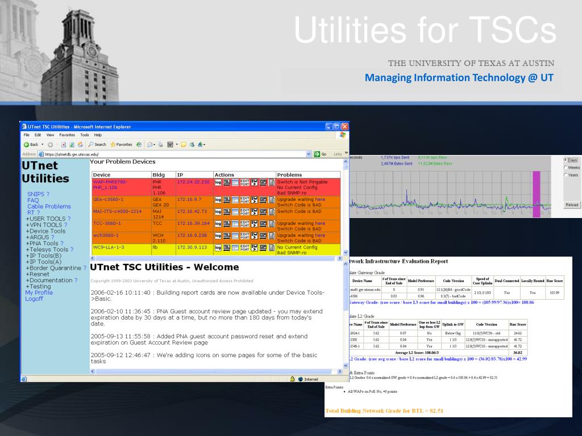Expand the ARGUS menu
This screenshot has height=436, width=582.
[x=38, y=237]
